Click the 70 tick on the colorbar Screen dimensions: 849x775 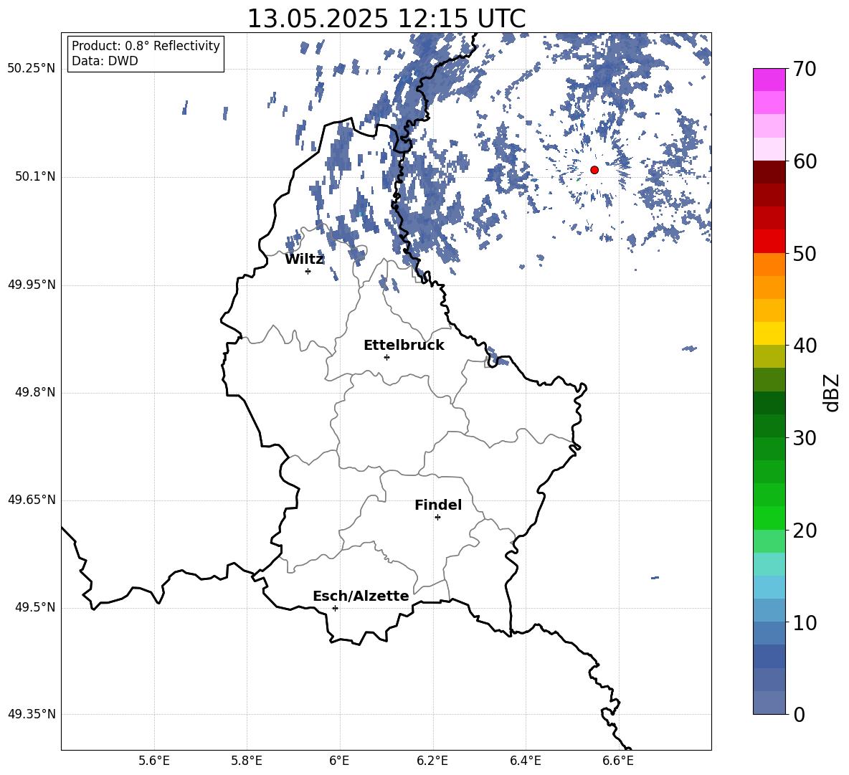tap(805, 69)
